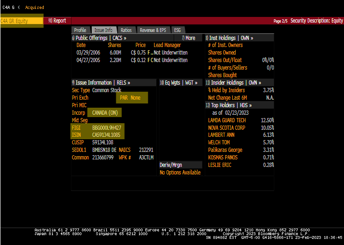The width and height of the screenshot is (344, 245).
Task: Click the 10.05% holding value
Action: coord(267,128)
